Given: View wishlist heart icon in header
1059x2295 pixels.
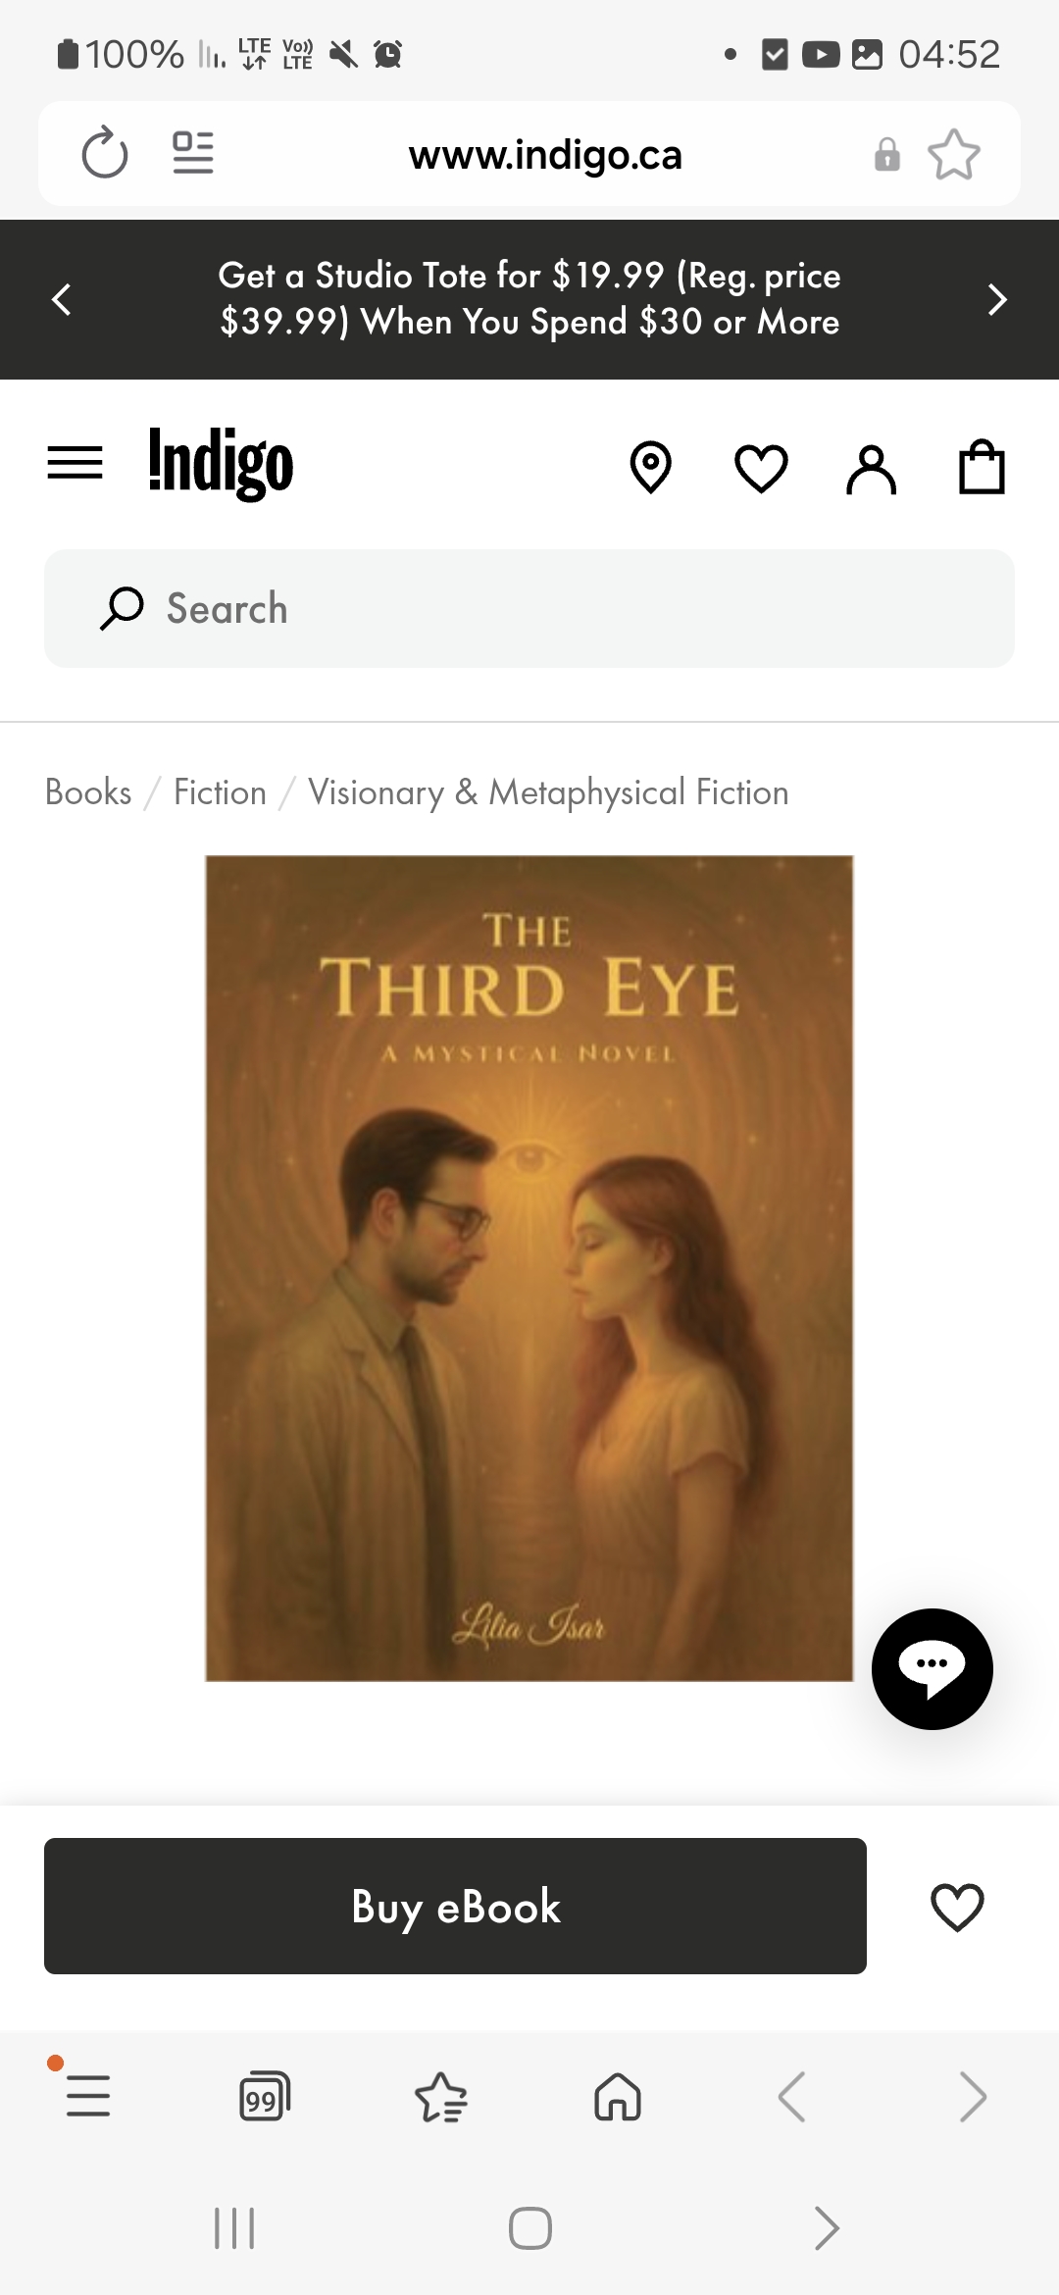Looking at the screenshot, I should 761,468.
